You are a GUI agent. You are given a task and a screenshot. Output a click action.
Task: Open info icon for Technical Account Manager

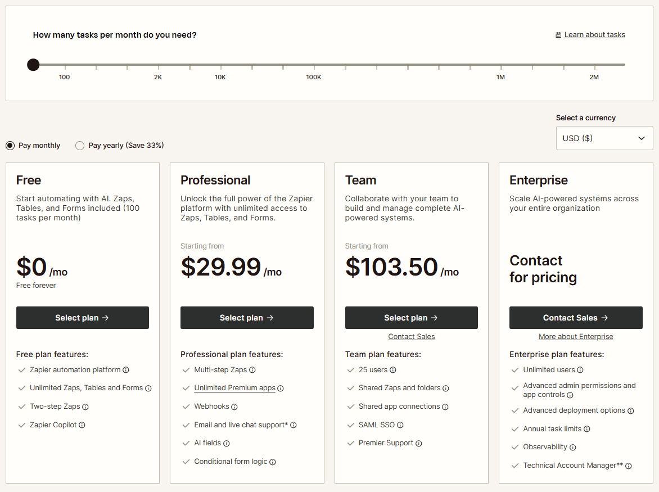(x=629, y=466)
